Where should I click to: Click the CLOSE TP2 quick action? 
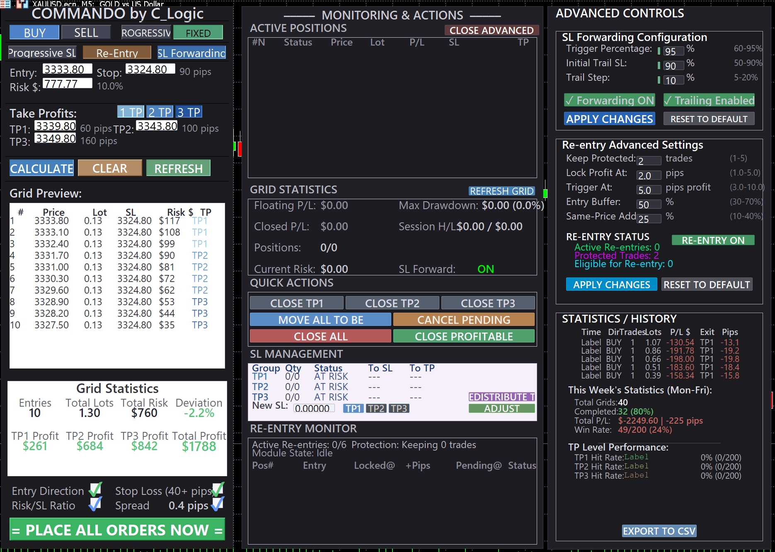click(392, 303)
